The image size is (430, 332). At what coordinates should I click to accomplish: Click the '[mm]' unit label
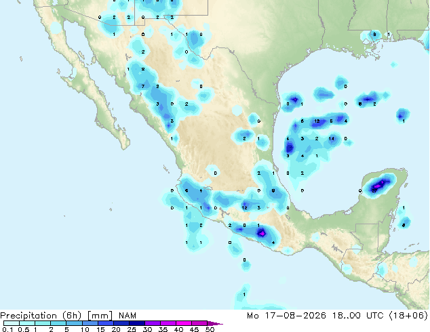[100, 316]
